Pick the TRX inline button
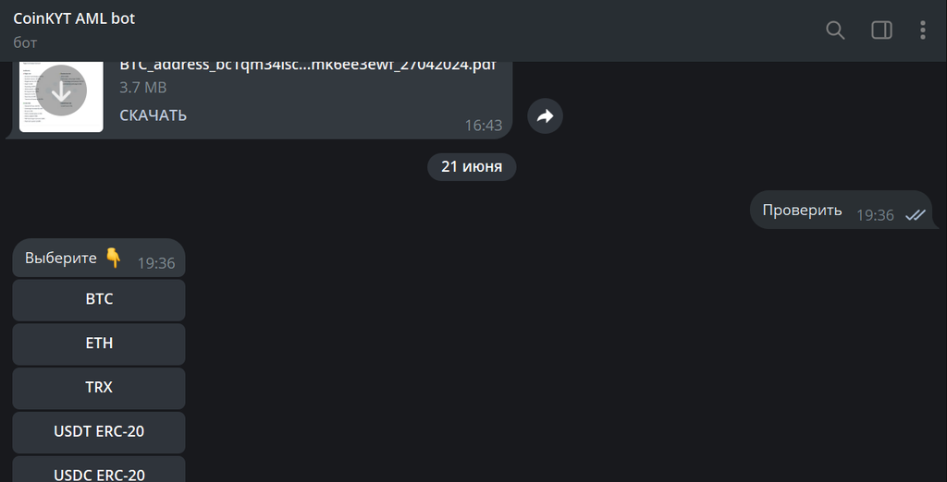The image size is (947, 482). point(99,388)
